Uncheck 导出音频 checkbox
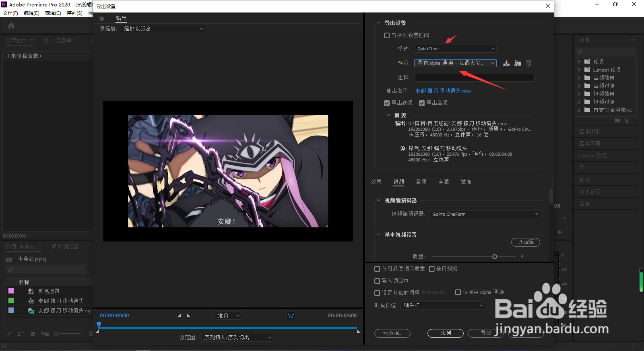644x351 pixels. (422, 103)
